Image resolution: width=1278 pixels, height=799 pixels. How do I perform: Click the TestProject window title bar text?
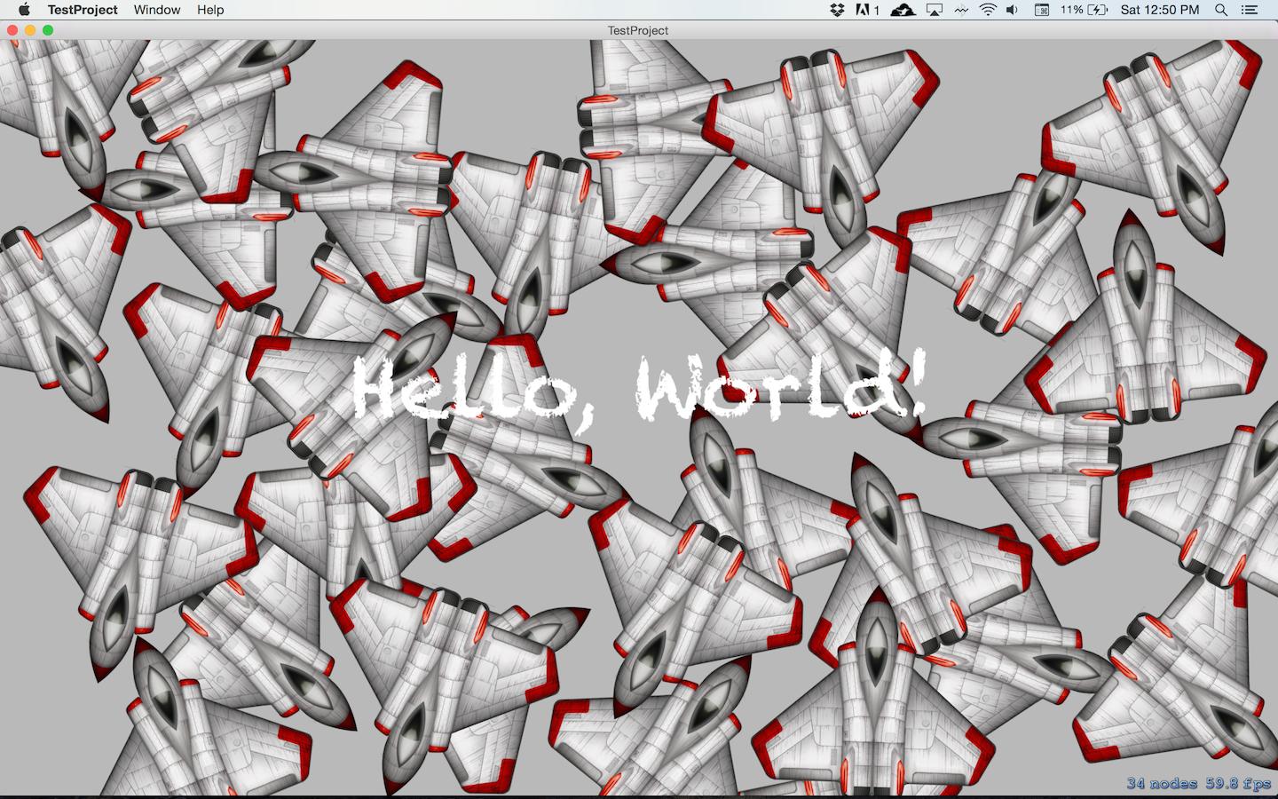[638, 30]
